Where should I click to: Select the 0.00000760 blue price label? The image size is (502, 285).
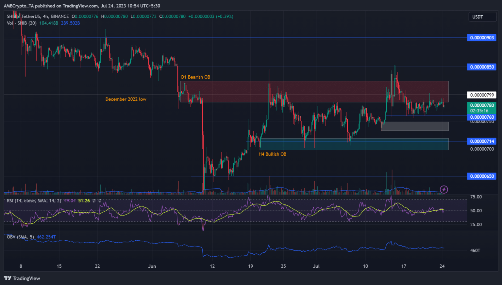(482, 117)
